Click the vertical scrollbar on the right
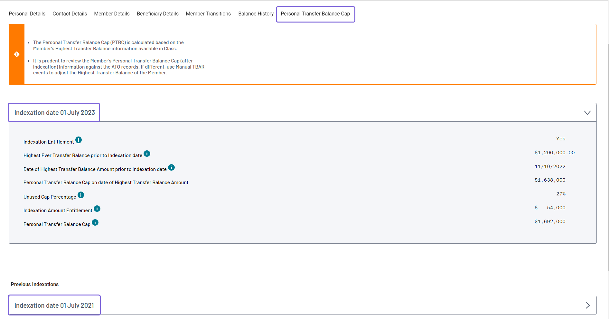 coord(608,158)
